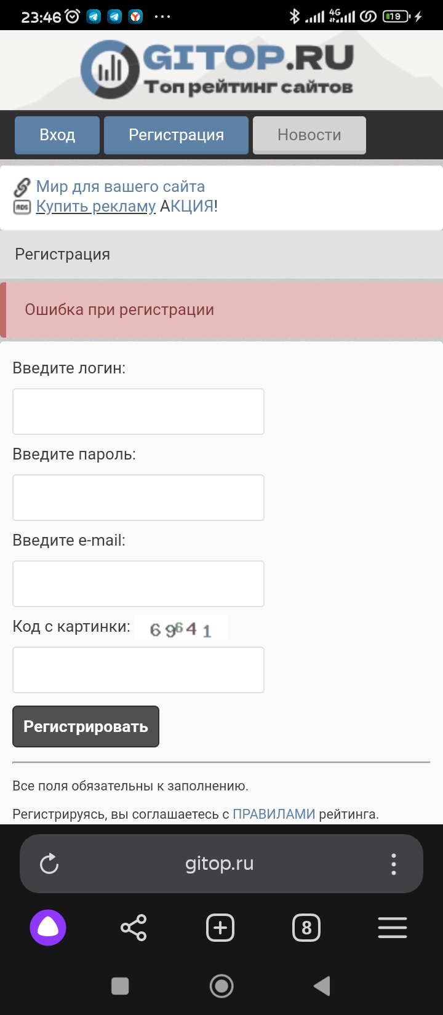Open the 'Купить рекламу' link
The image size is (443, 1015).
point(95,206)
